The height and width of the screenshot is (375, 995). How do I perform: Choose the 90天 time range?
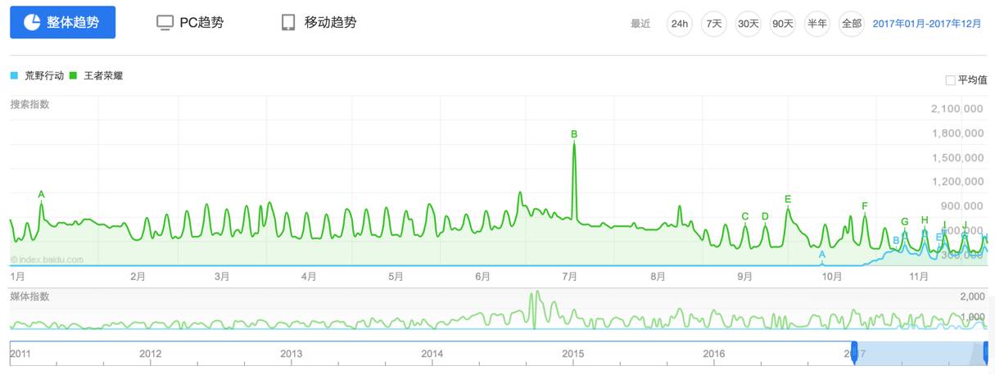(783, 24)
